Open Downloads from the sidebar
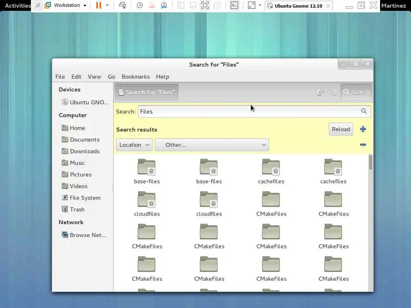Viewport: 411px width, 308px height. coord(81,151)
